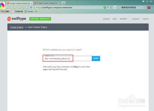Click the browser search box

132,7
